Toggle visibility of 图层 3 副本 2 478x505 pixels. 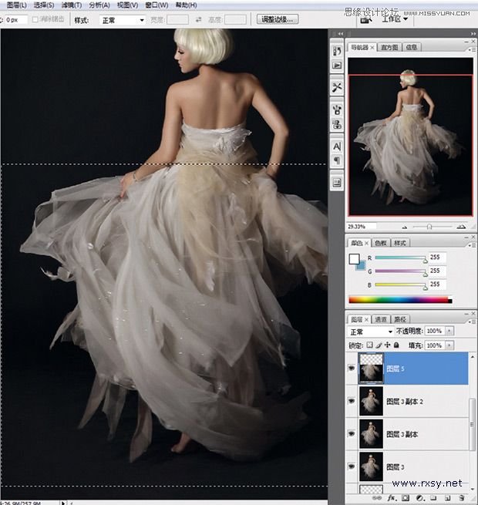click(352, 401)
